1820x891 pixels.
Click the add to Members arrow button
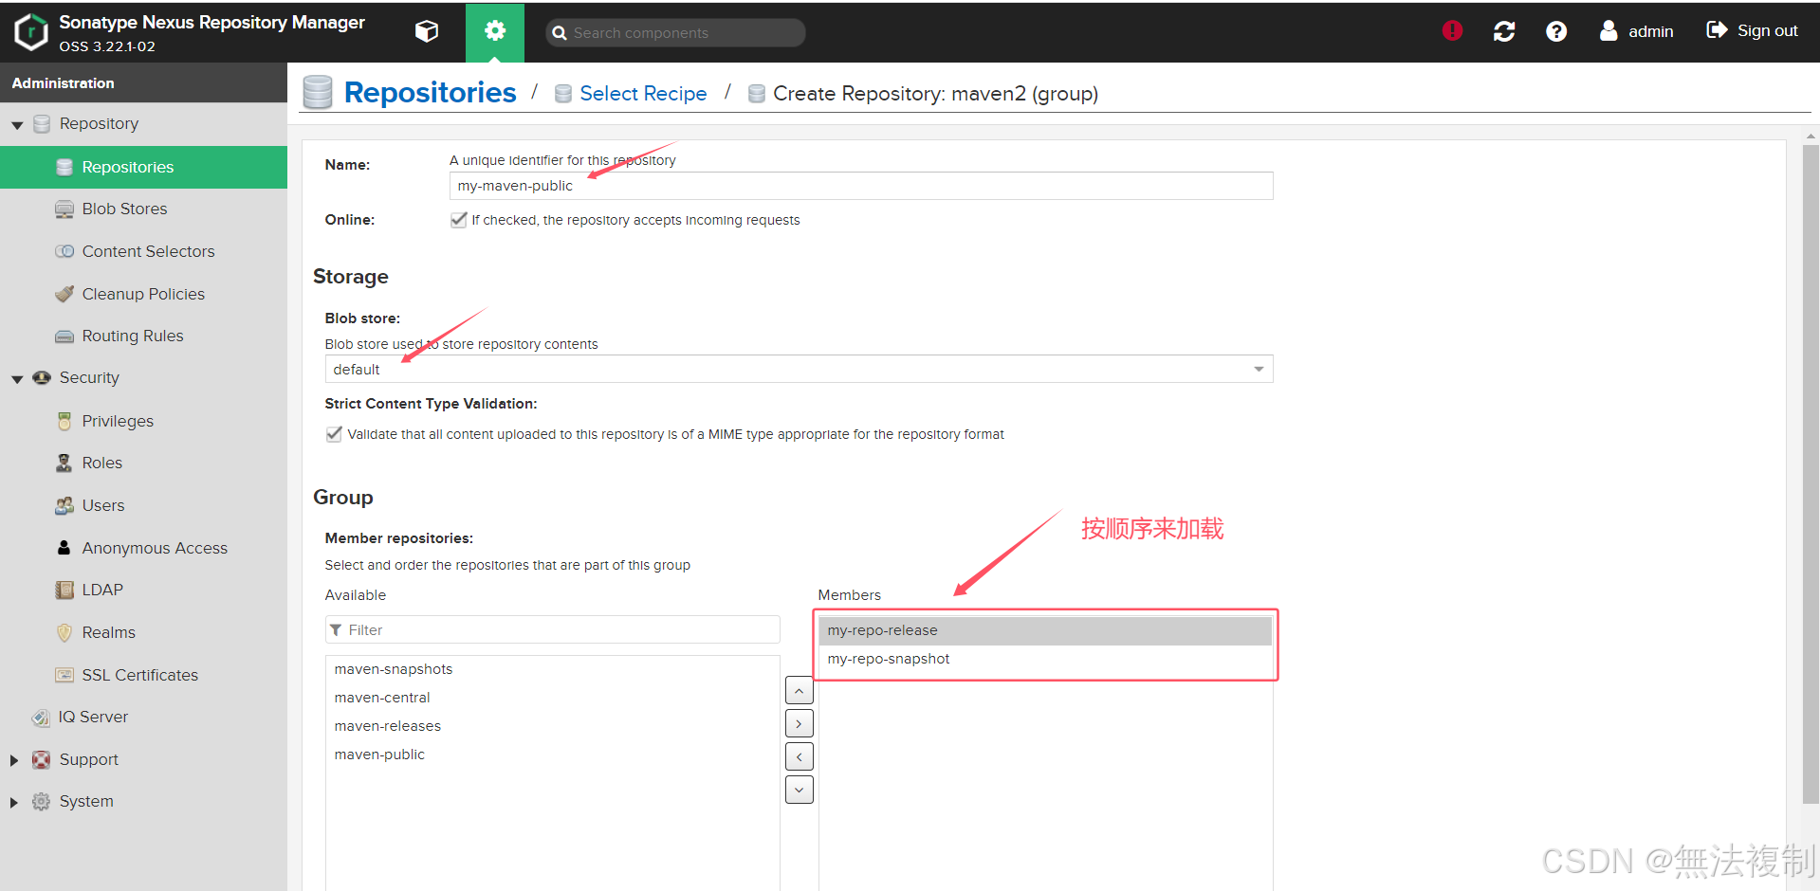pos(800,723)
